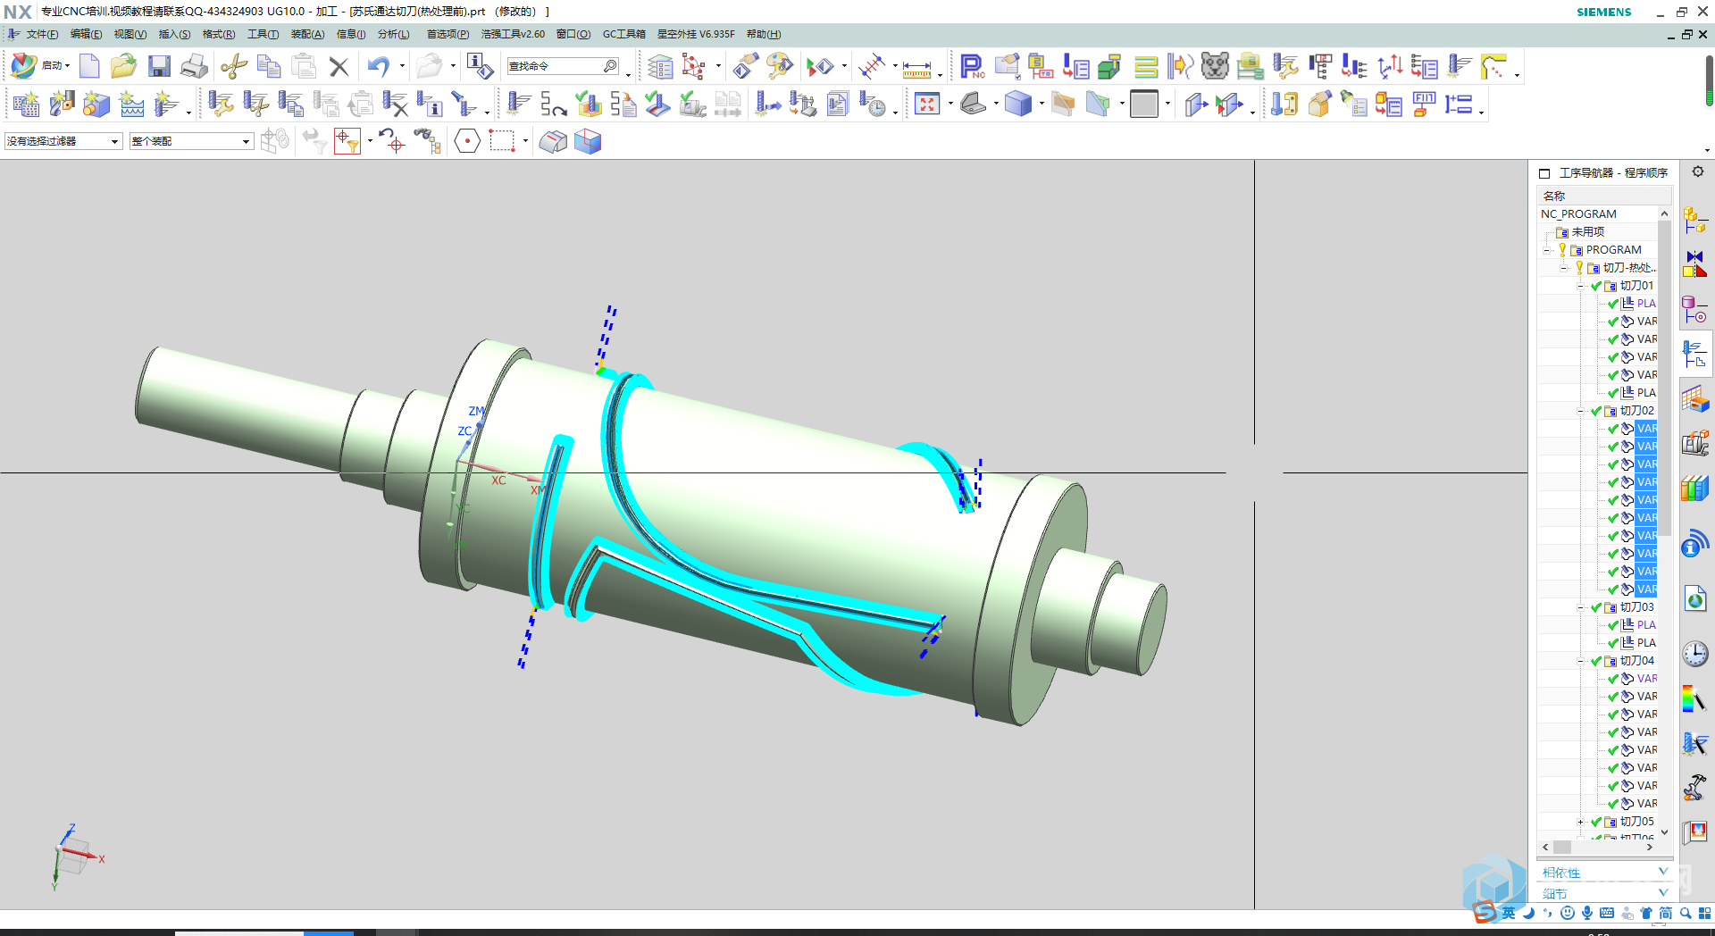This screenshot has height=936, width=1715.
Task: Click navigator settings gear icon
Action: (1698, 171)
